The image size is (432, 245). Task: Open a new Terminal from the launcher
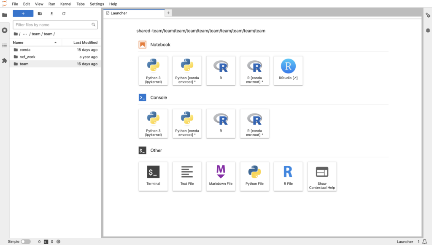coord(153,176)
